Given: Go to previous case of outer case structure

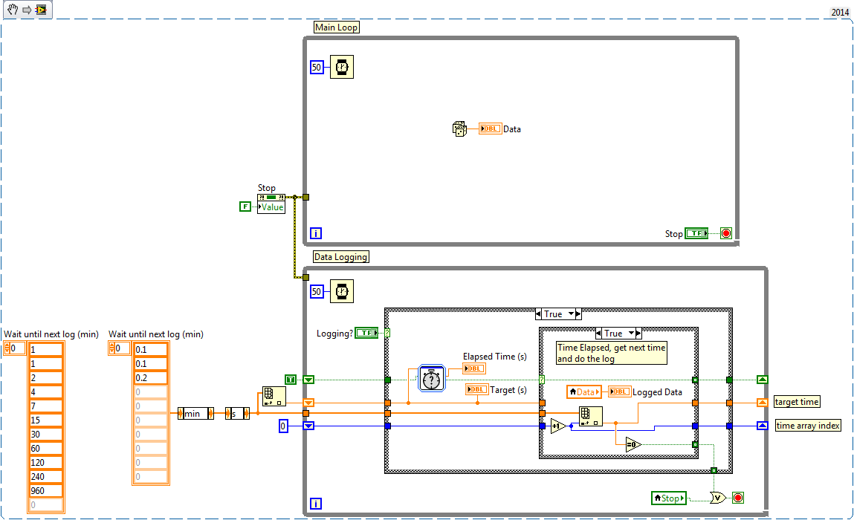Looking at the screenshot, I should click(x=538, y=313).
